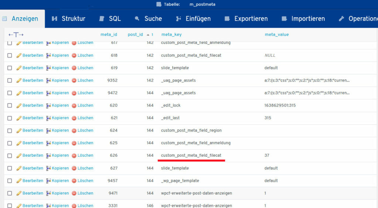Open the Einfügen tab
Viewport: 378px width, 208px height.
tap(193, 19)
